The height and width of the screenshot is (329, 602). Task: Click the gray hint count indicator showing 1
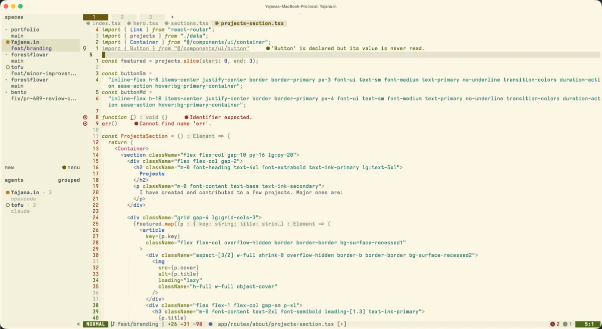click(x=567, y=324)
